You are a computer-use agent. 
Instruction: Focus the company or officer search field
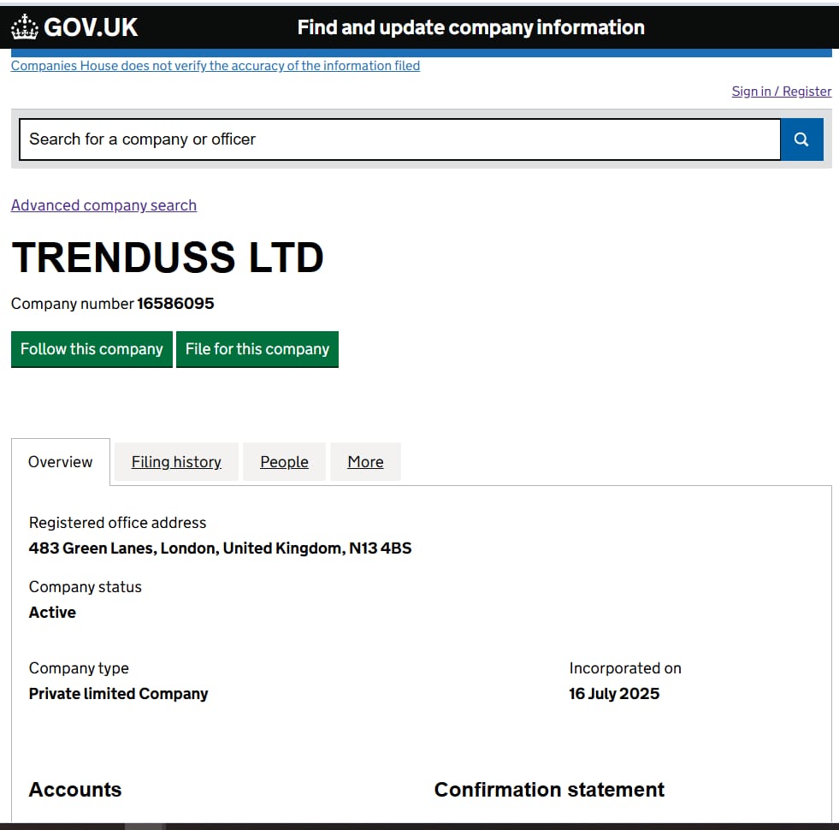(399, 139)
